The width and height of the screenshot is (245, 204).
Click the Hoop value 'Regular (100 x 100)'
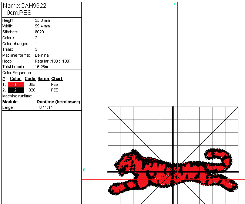pos(53,61)
